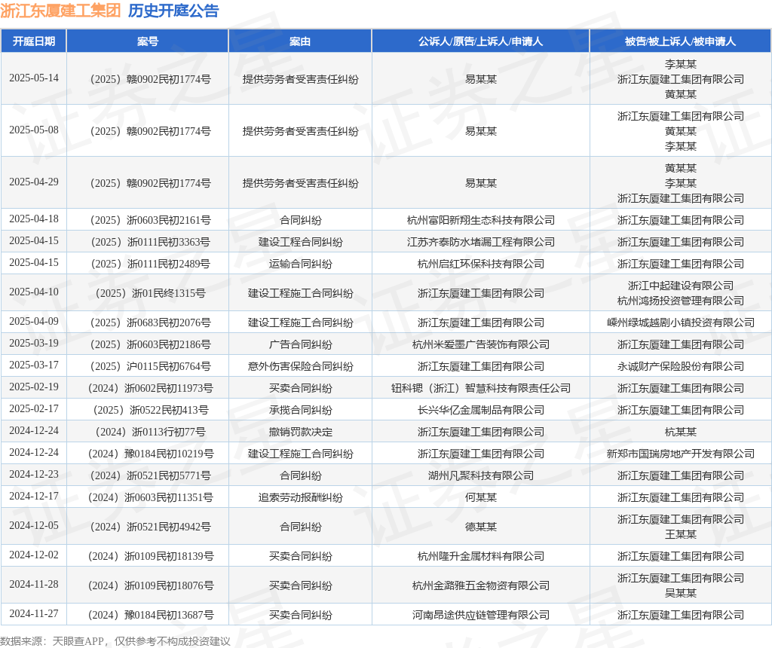
Task: Click the 承揽合同纠纷 cause cell
Action: pyautogui.click(x=300, y=410)
